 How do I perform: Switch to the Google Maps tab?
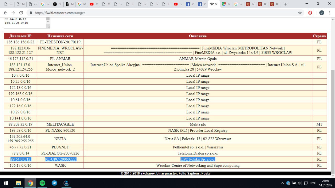[x=226, y=4]
